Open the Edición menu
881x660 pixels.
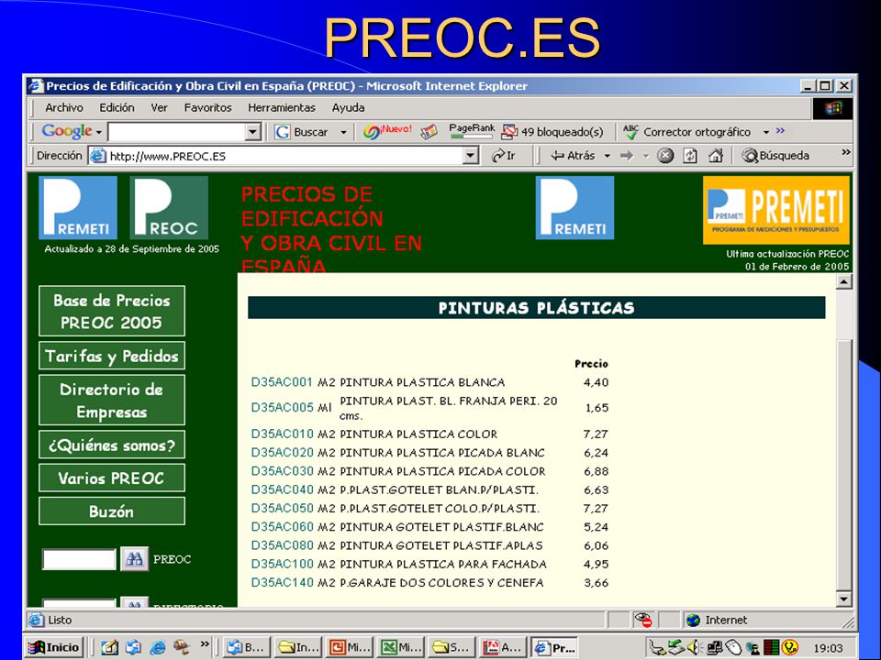point(117,107)
